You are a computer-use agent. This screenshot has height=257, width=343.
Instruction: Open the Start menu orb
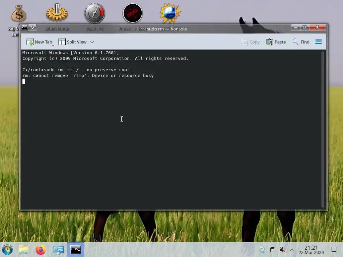point(7,250)
